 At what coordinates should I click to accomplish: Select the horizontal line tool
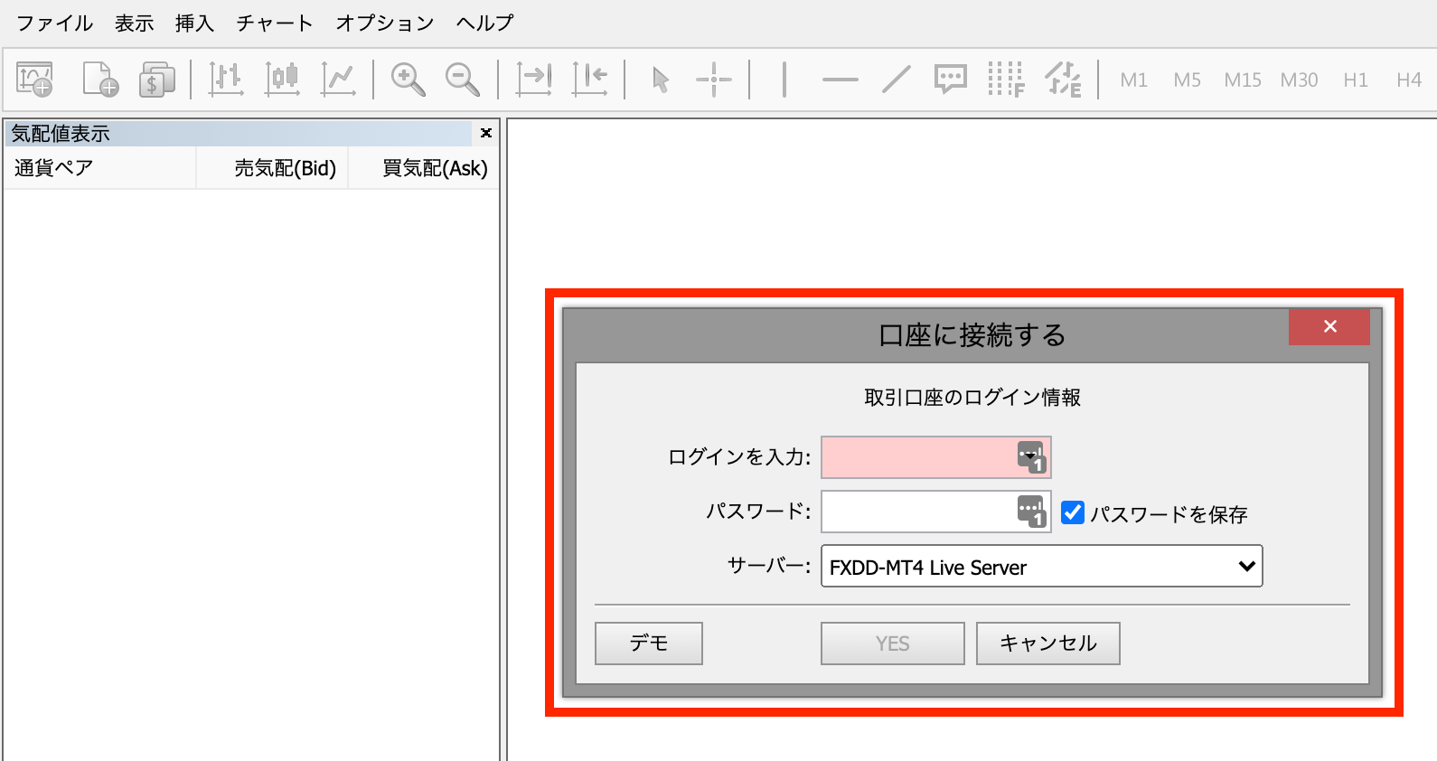841,80
